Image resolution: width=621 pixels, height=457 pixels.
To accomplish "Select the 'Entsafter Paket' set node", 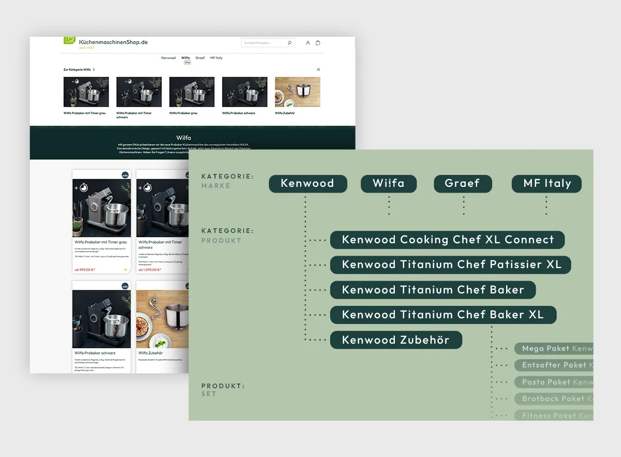I will coord(554,365).
